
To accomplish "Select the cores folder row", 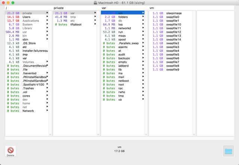I will click(x=27, y=96).
